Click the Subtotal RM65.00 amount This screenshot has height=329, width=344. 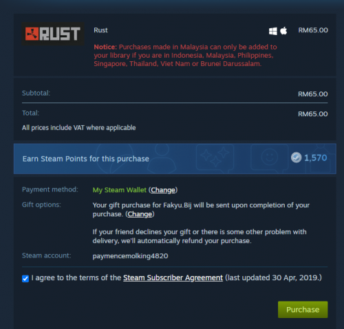click(x=313, y=94)
